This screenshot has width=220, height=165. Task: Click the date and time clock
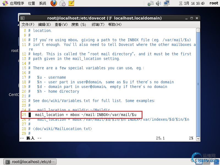point(192,3)
